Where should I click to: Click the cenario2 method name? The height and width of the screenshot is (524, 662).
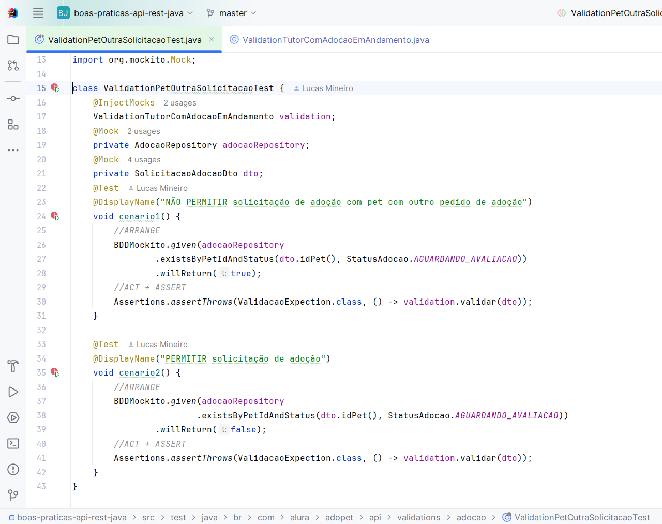[140, 372]
